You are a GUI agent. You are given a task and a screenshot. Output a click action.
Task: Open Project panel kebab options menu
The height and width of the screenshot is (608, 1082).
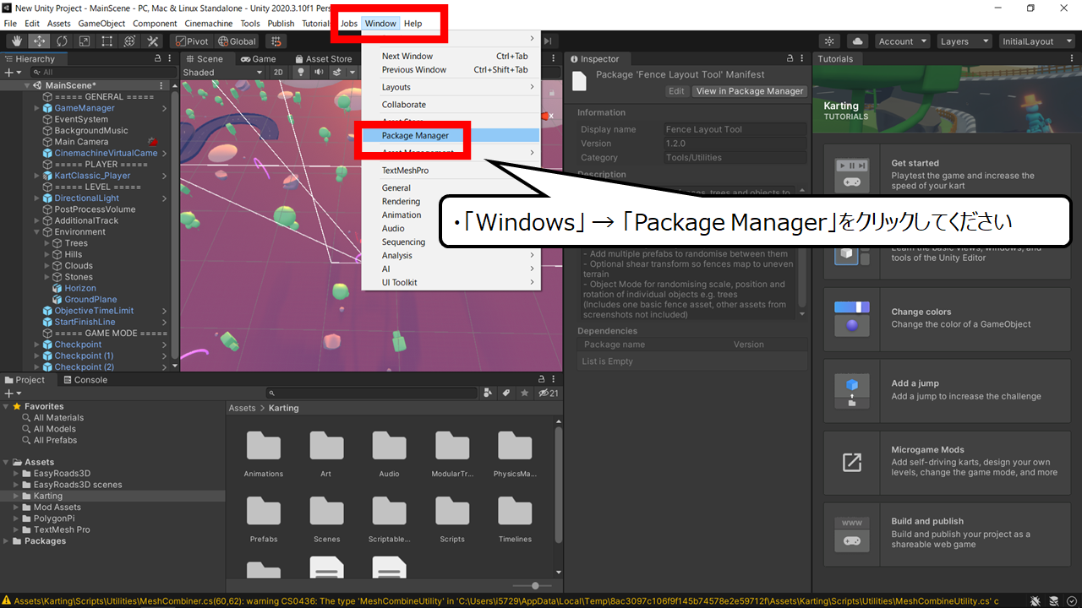click(x=554, y=380)
